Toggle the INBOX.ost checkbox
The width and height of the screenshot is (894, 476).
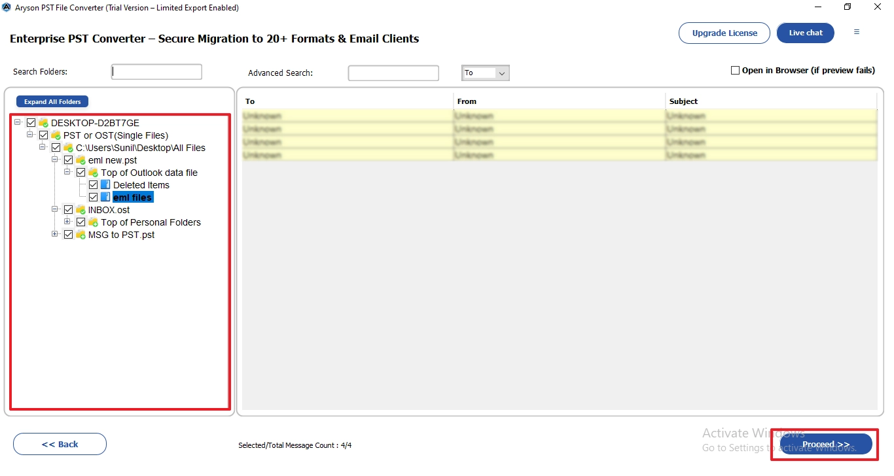click(69, 210)
